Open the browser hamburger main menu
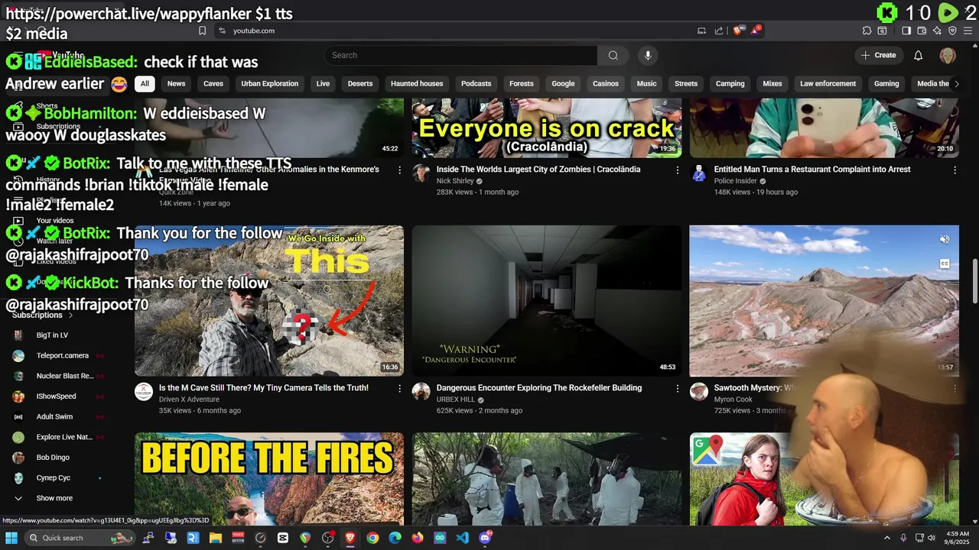This screenshot has width=979, height=550. [968, 31]
